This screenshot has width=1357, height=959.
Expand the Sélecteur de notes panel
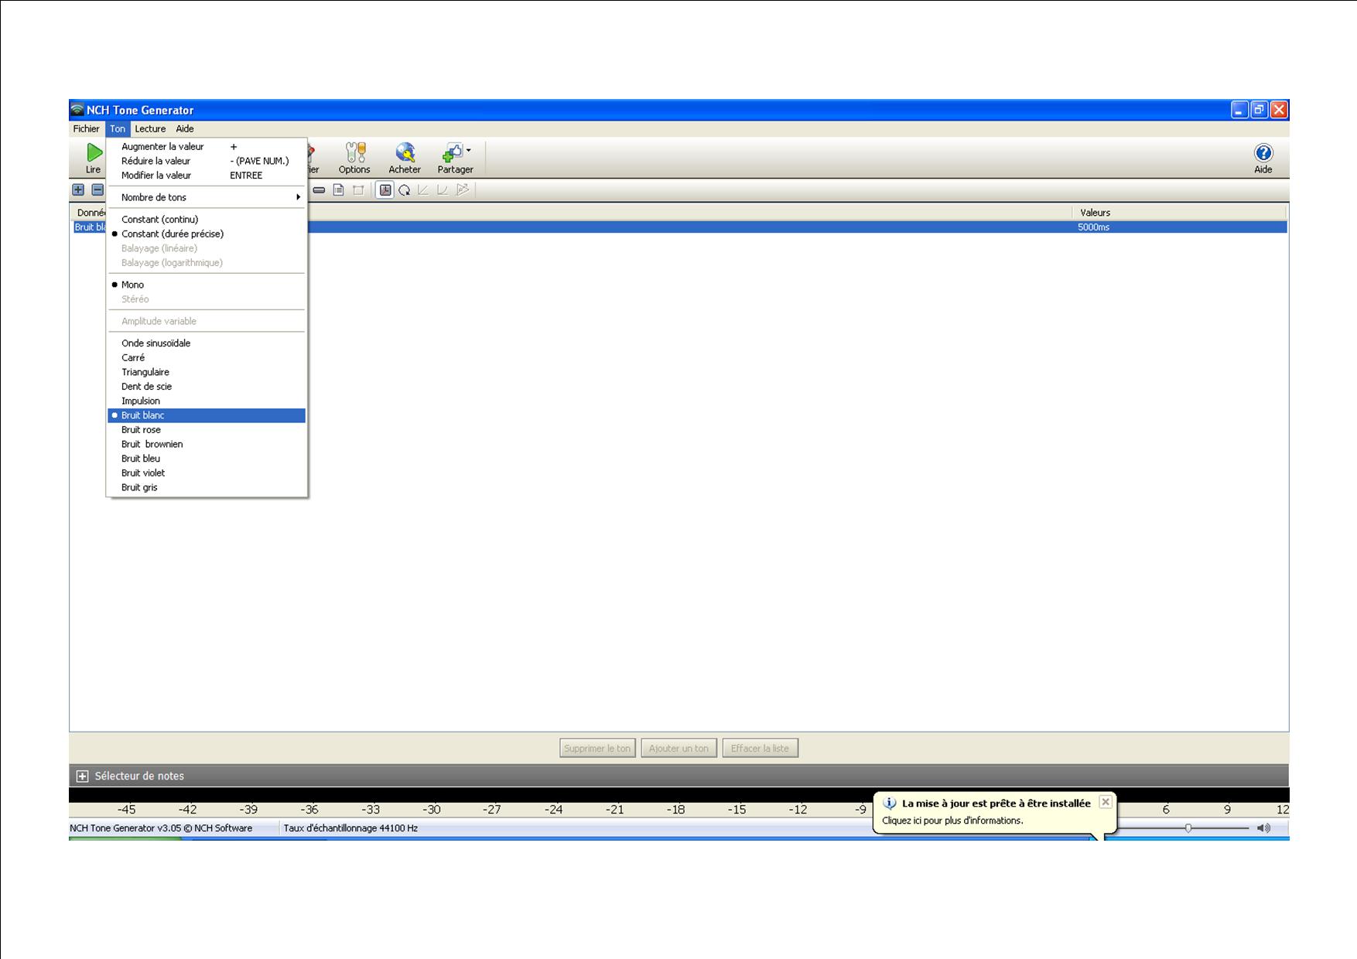coord(82,776)
